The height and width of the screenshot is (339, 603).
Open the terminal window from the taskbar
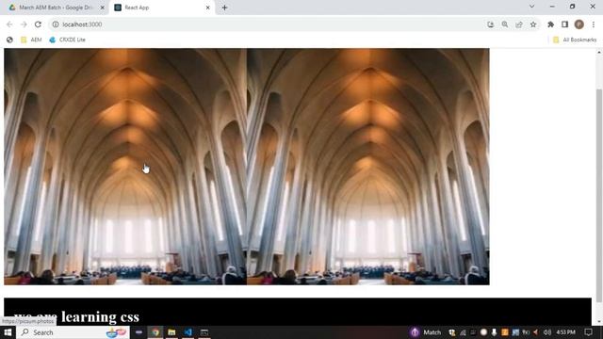click(204, 332)
